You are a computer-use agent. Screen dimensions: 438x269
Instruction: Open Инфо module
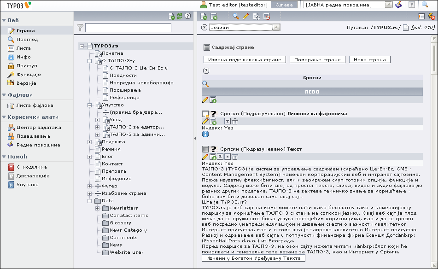point(23,57)
